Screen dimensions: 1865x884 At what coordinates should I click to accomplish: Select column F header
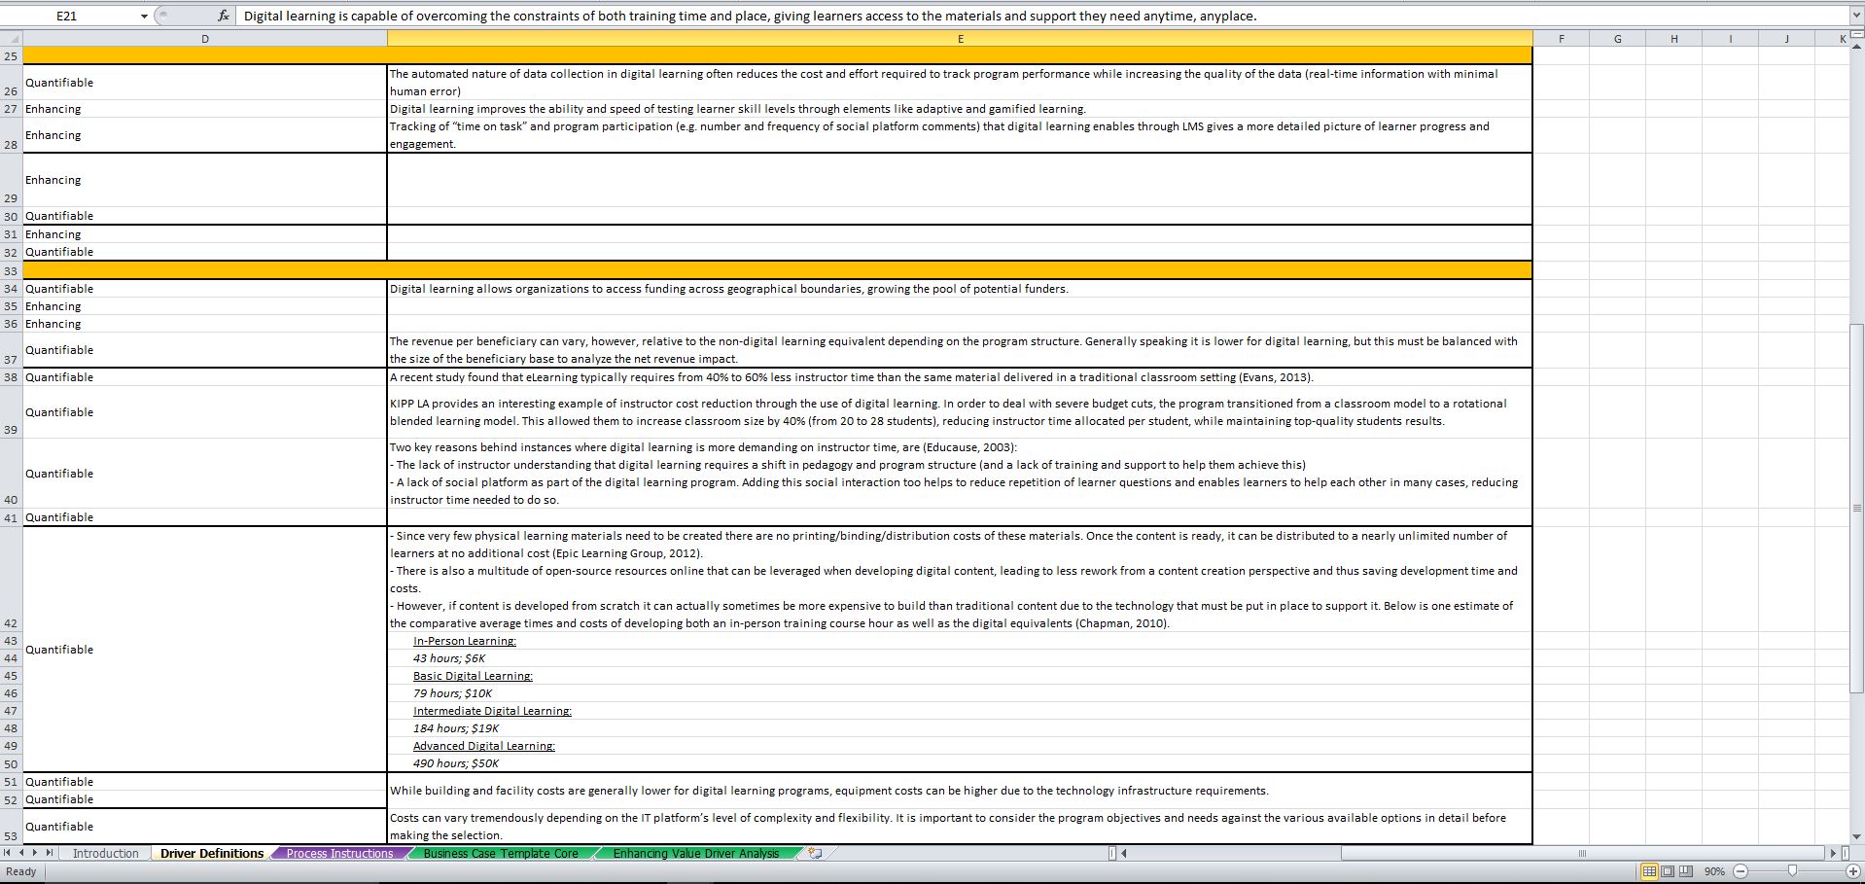[1562, 39]
